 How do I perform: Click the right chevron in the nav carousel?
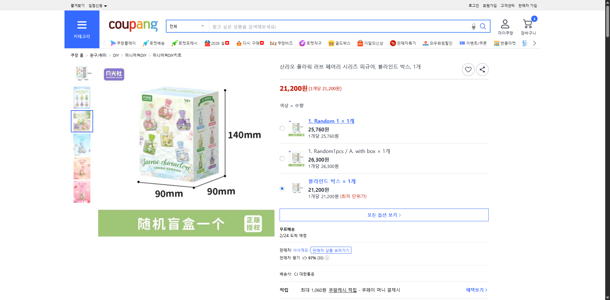(534, 43)
